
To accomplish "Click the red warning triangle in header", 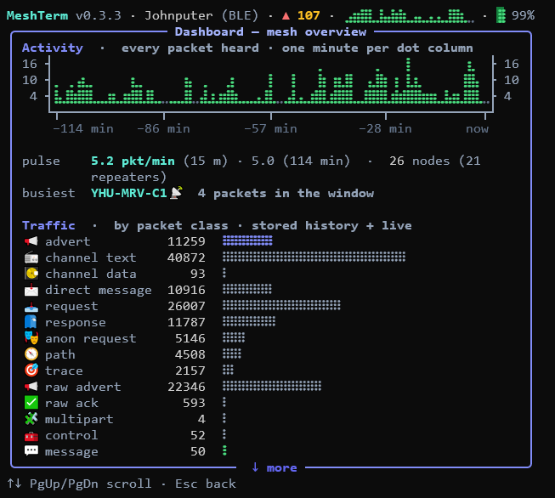I will (286, 15).
